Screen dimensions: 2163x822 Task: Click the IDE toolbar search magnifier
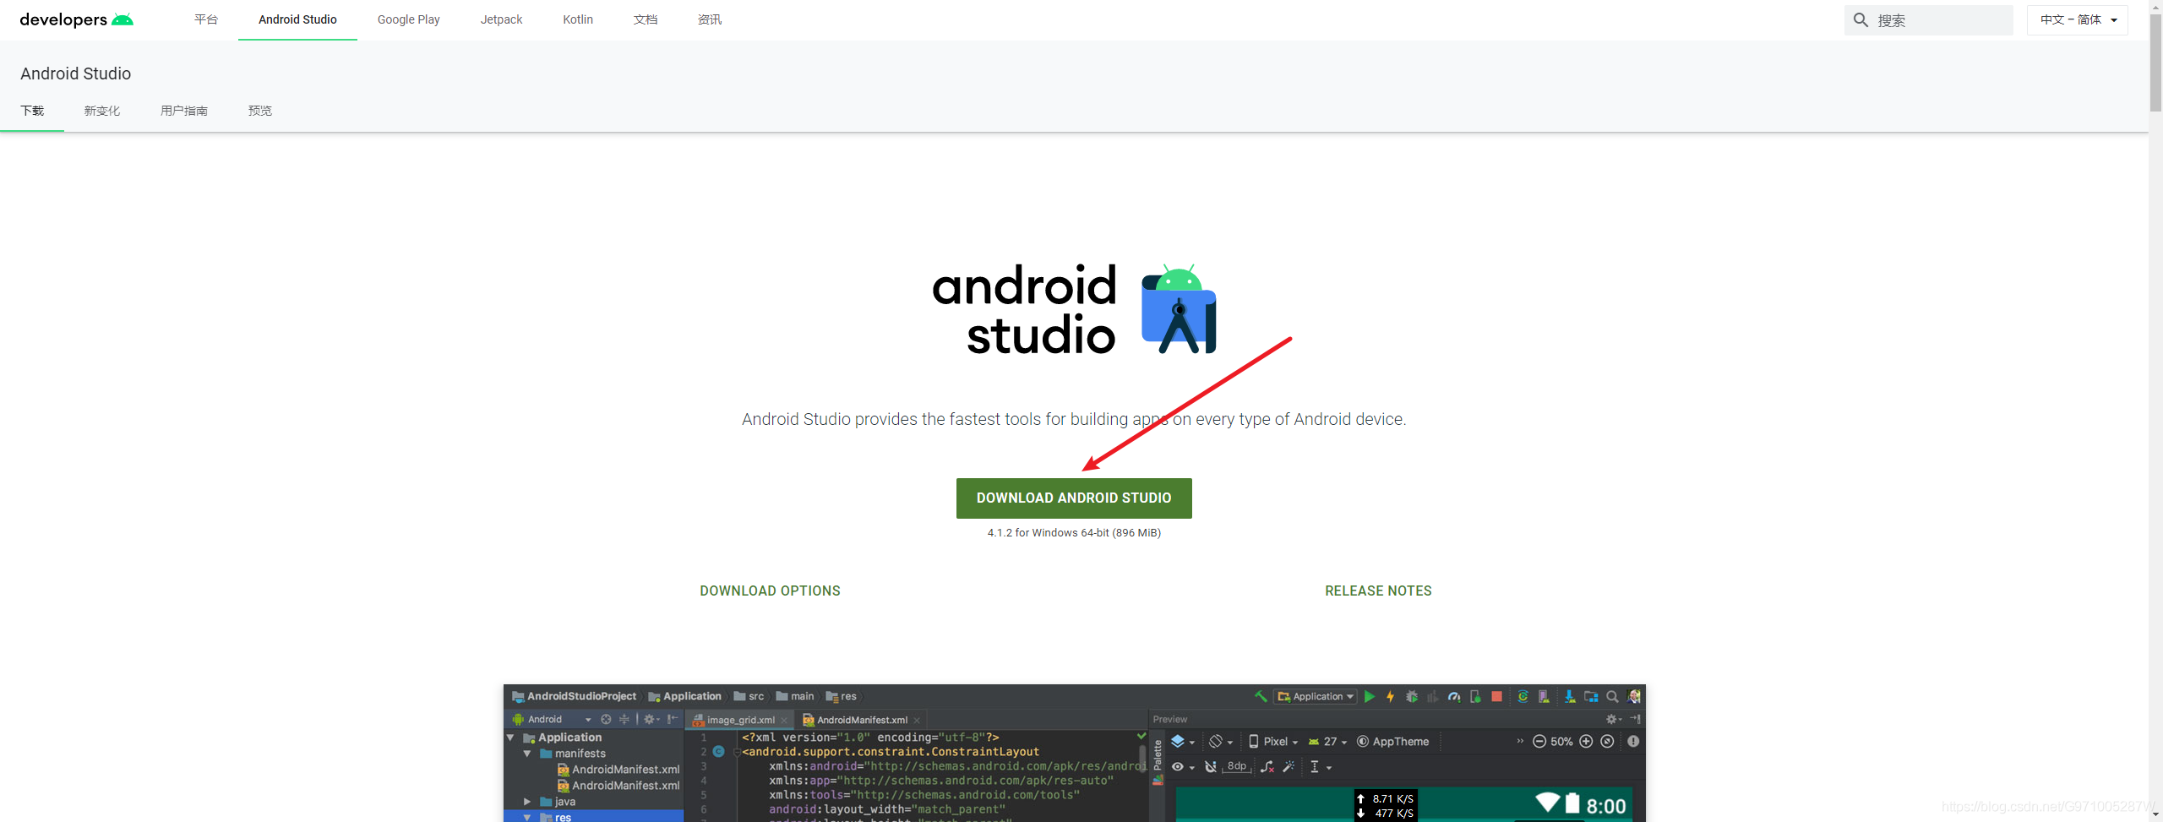(1612, 696)
